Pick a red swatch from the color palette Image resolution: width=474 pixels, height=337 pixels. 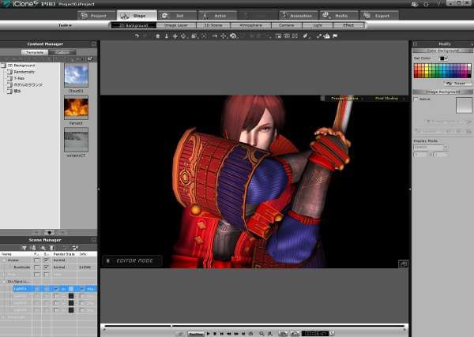click(416, 71)
